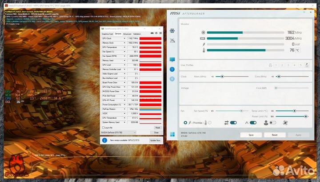This screenshot has width=320, height=182.
Task: Click the Core (mV) voltage slider
Action: point(292,88)
